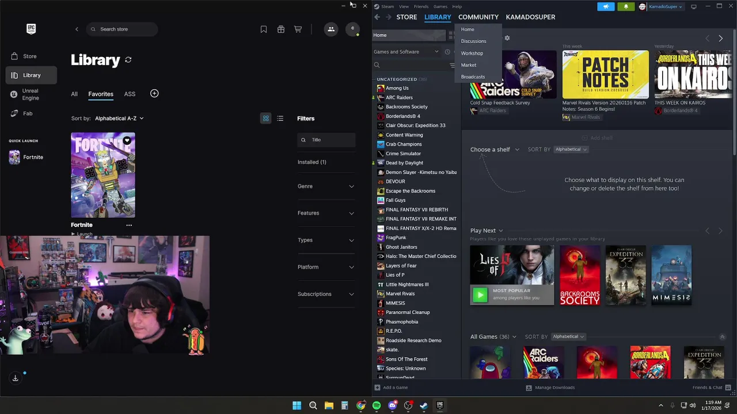Open the gift icon in Epic header
This screenshot has width=737, height=414.
[x=281, y=29]
